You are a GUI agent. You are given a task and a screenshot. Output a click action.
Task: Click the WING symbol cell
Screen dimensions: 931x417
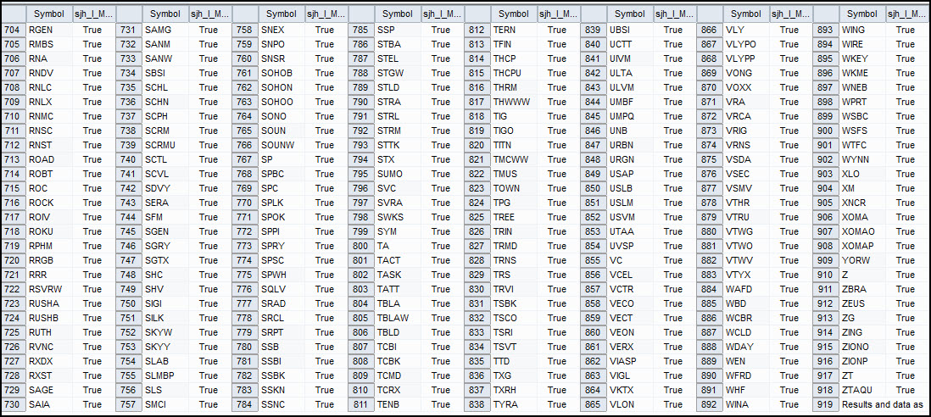pyautogui.click(x=862, y=30)
